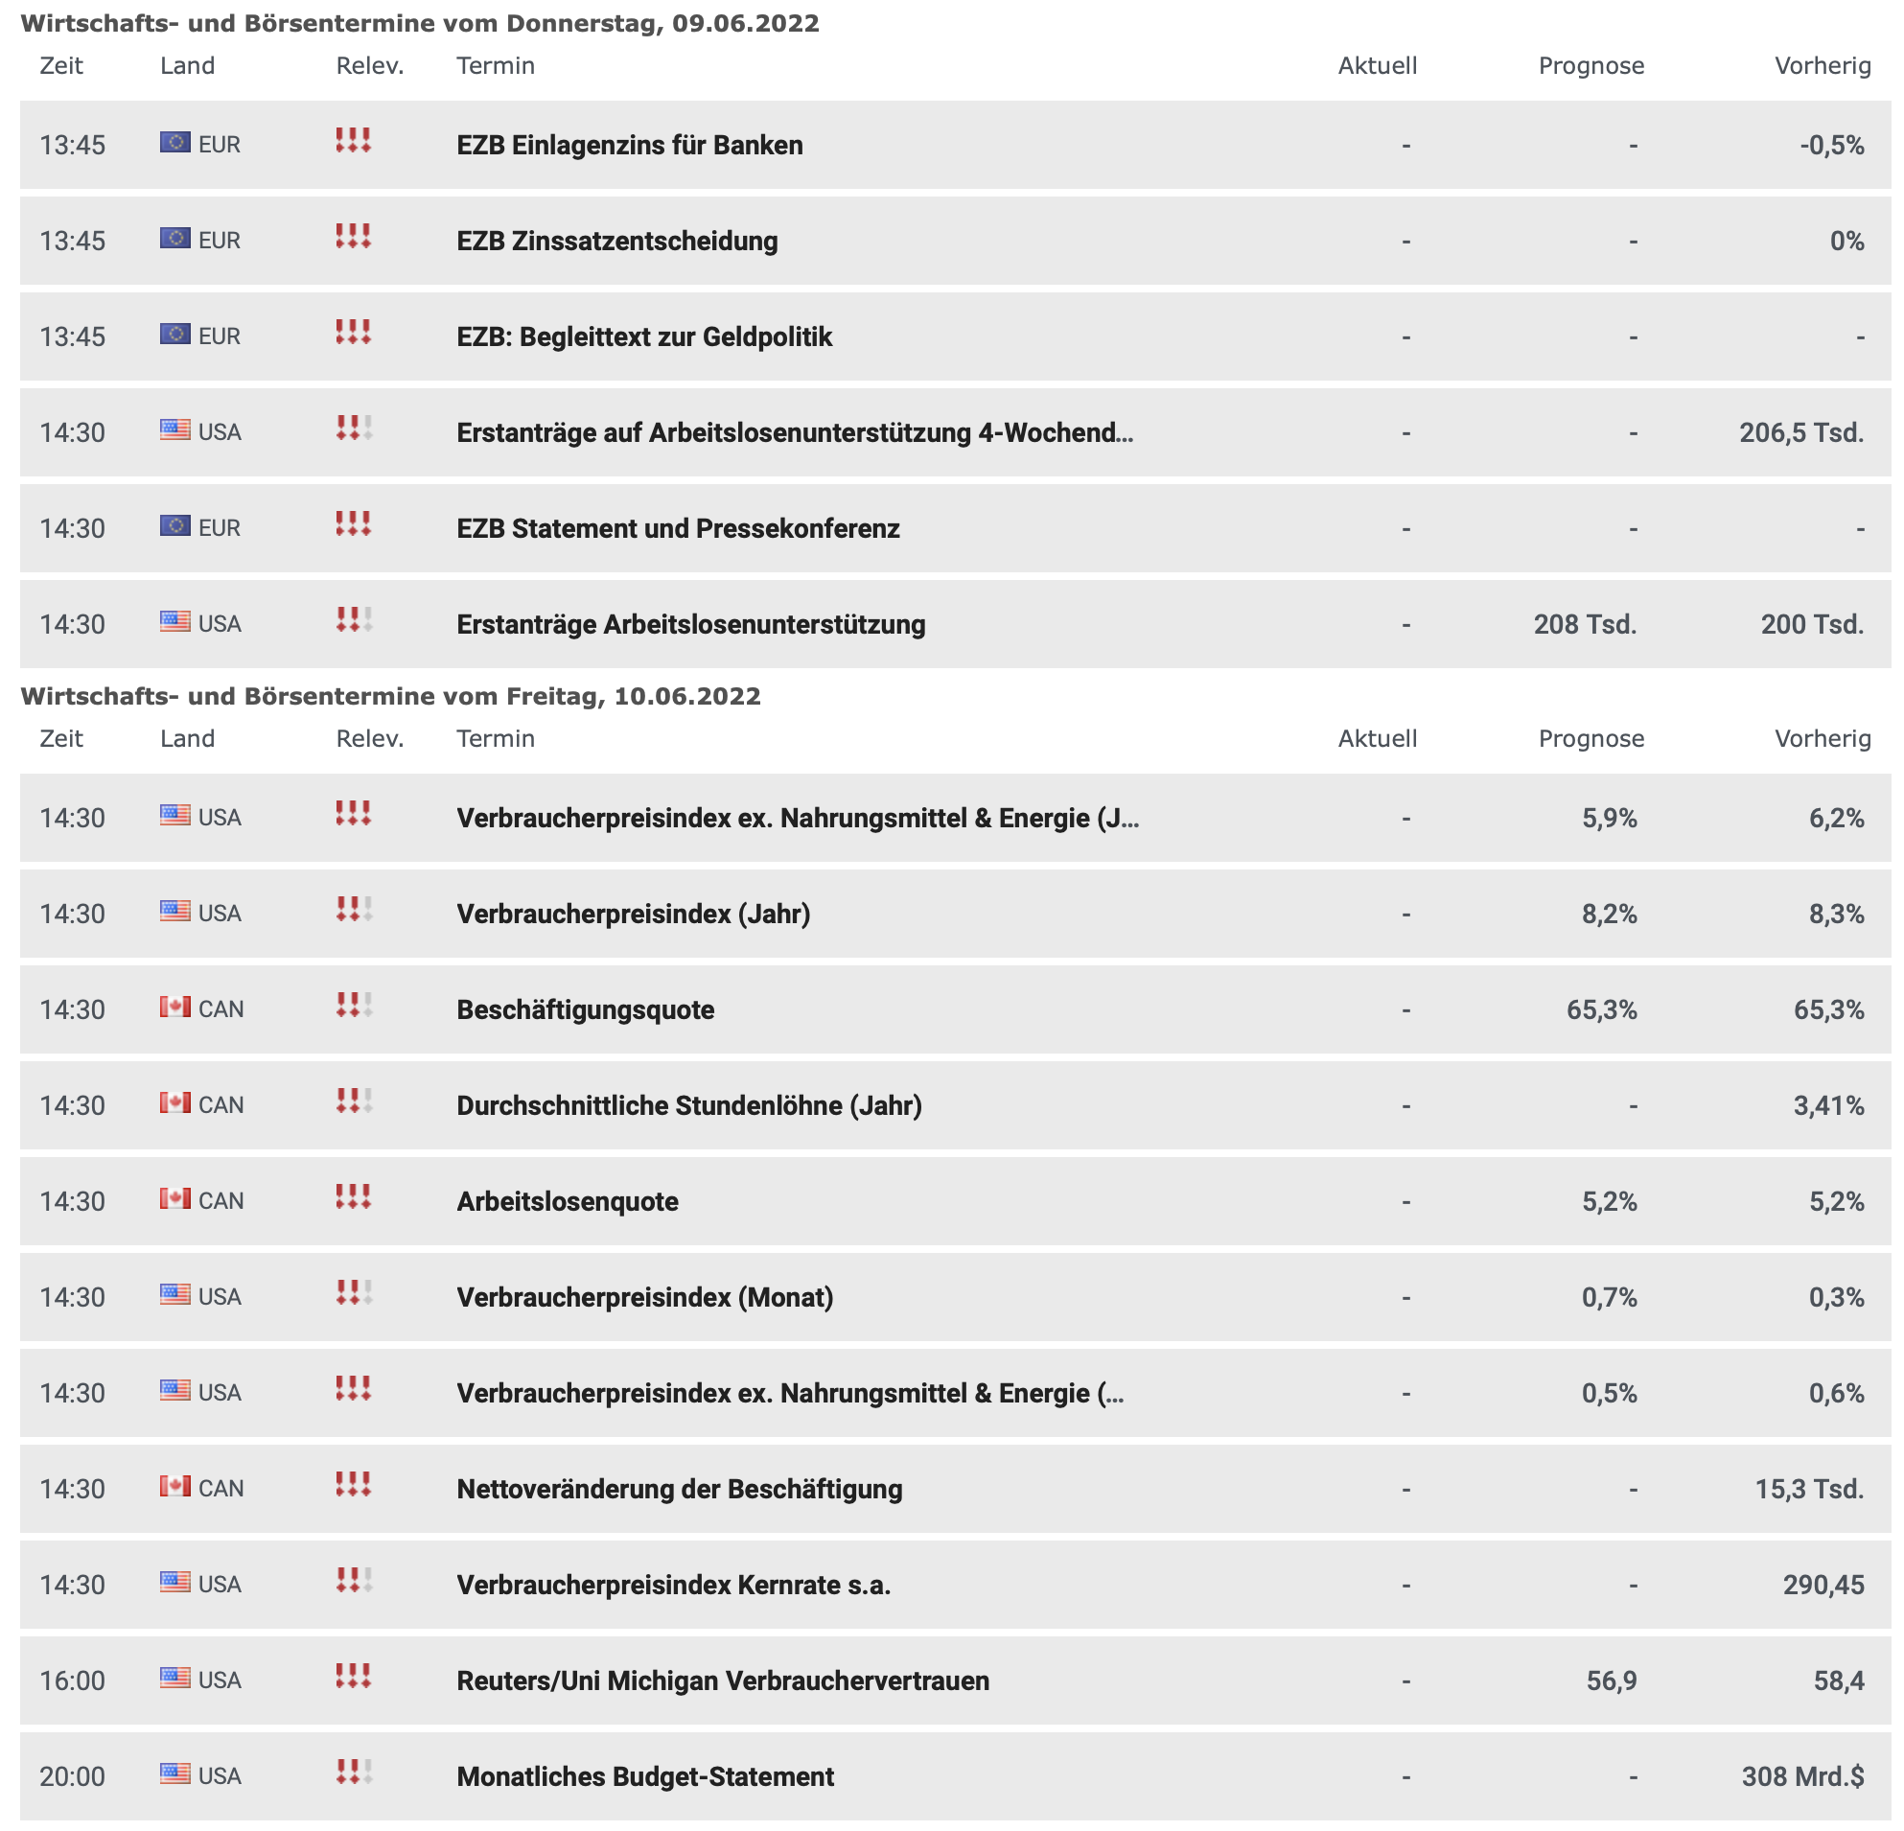Click the Donnerstag, 09.06.2022 heading
Image resolution: width=1904 pixels, height=1831 pixels.
point(420,23)
